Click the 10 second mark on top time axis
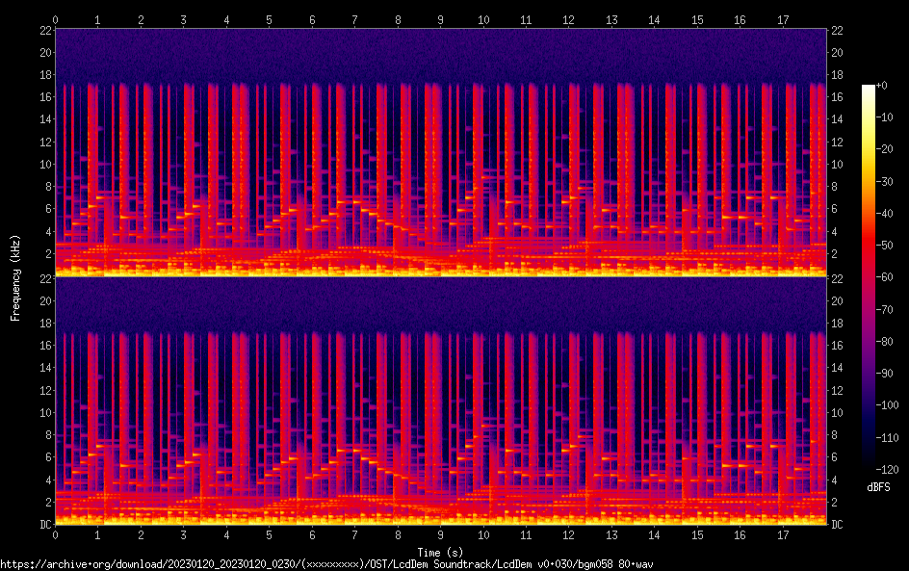Screen dimensions: 909x571 point(483,19)
